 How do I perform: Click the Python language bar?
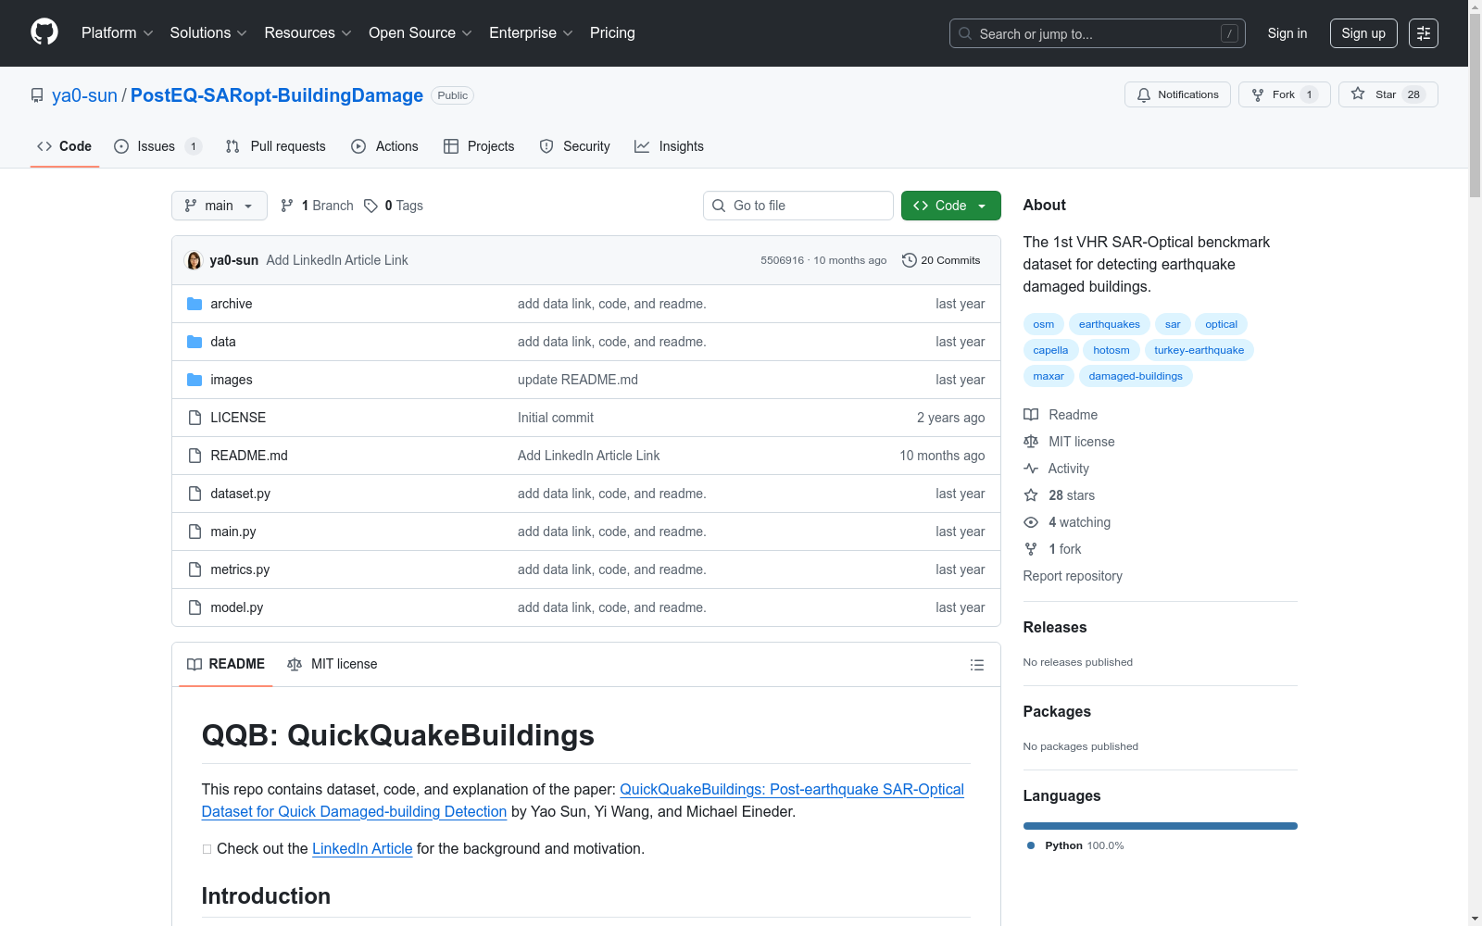click(x=1160, y=826)
